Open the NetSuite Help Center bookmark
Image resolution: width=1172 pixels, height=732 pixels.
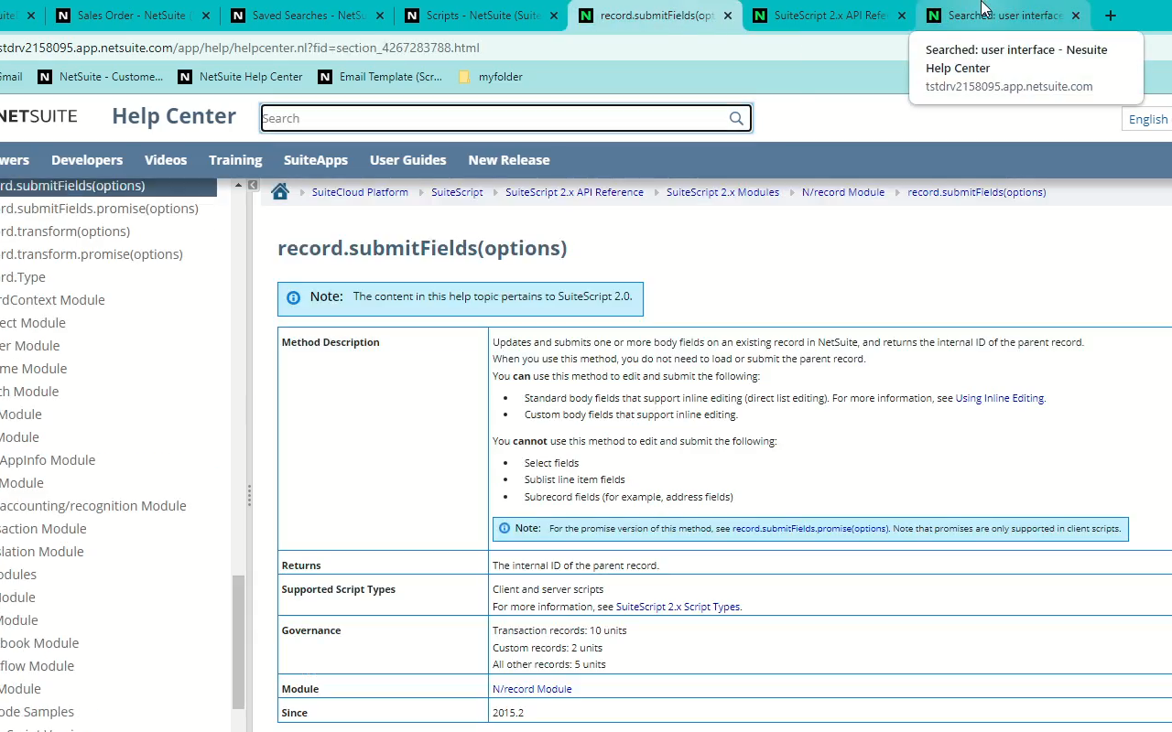point(240,77)
